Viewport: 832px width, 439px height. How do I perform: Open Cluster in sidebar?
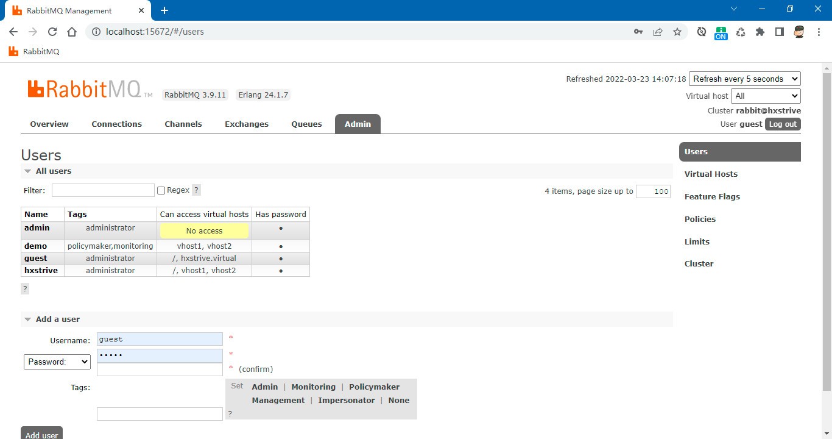click(x=699, y=264)
